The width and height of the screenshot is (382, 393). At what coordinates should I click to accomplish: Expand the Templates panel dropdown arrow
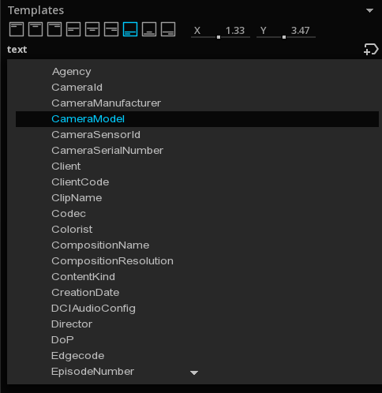pos(369,10)
